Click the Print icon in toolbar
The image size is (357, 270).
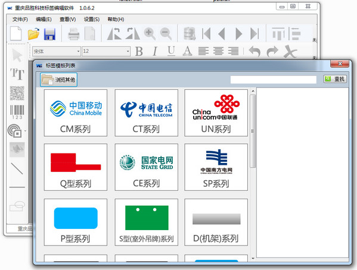click(x=74, y=34)
